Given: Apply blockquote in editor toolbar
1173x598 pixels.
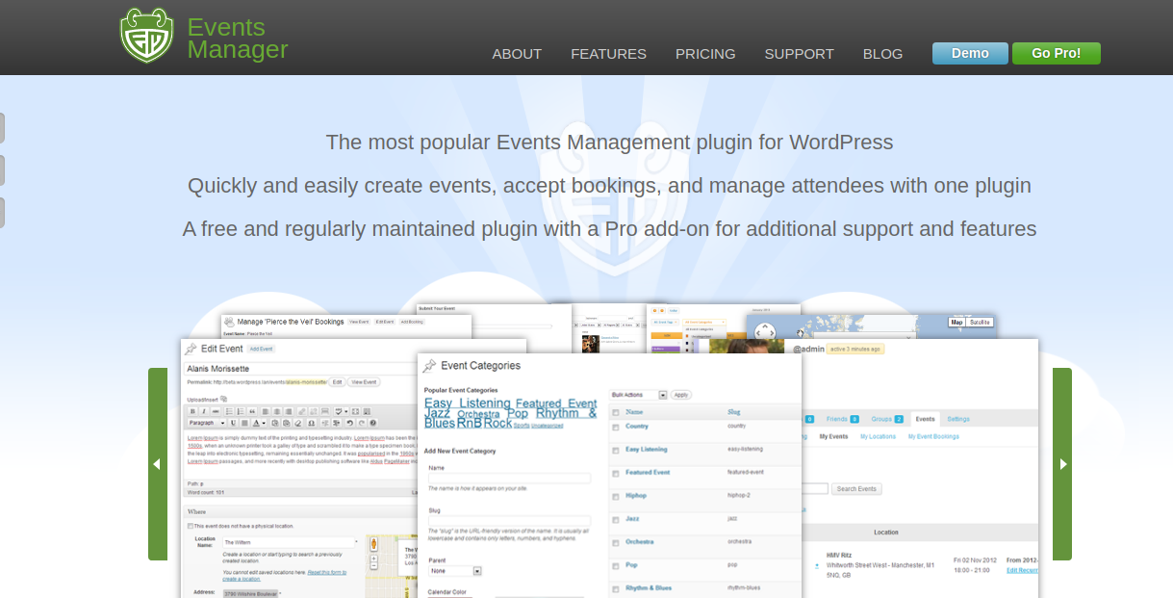Looking at the screenshot, I should pyautogui.click(x=252, y=411).
